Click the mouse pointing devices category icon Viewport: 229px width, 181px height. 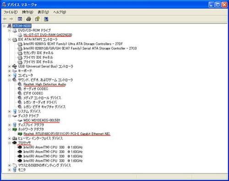pyautogui.click(x=15, y=165)
